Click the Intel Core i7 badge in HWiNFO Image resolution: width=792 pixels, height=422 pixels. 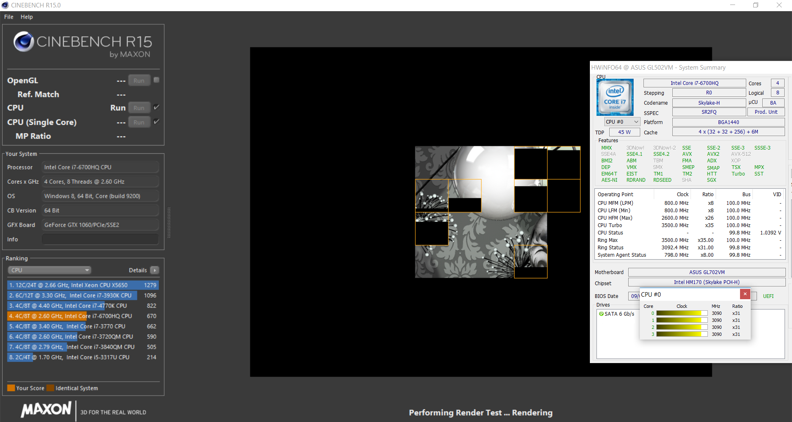[x=615, y=97]
